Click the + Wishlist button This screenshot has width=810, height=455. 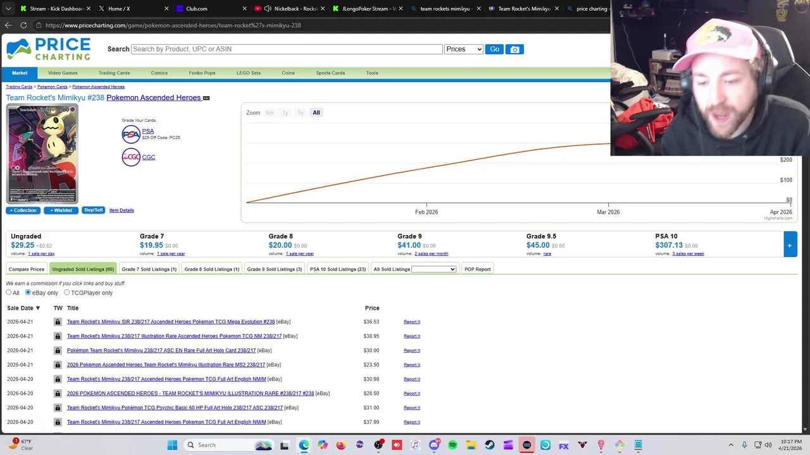pyautogui.click(x=61, y=210)
